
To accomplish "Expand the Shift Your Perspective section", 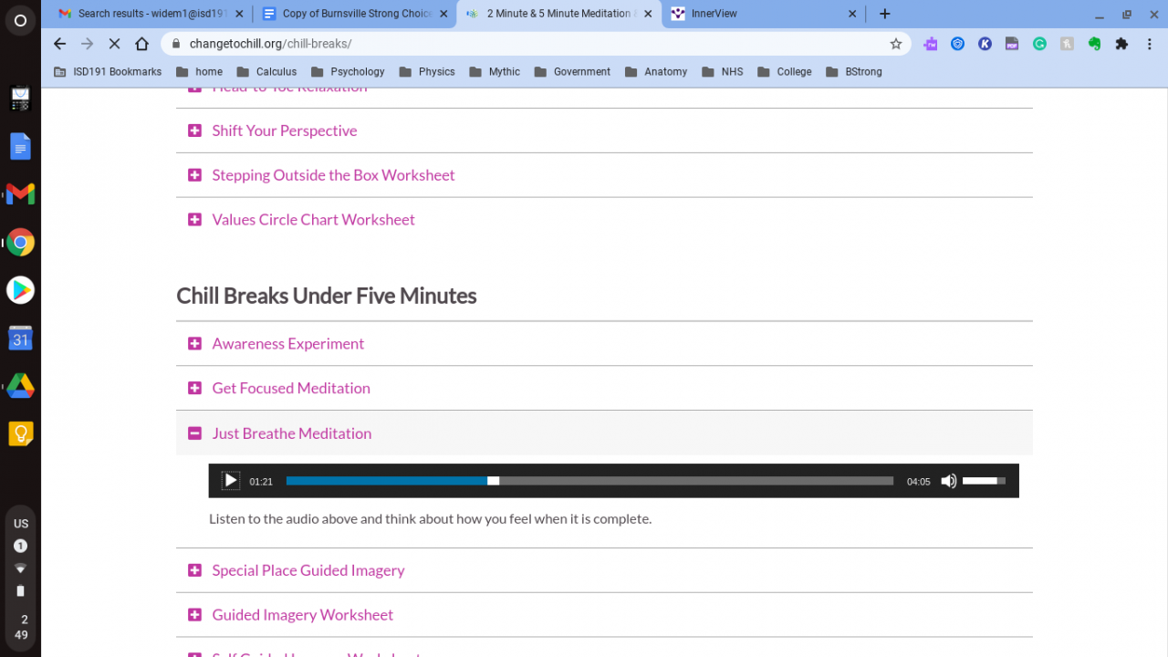I will 194,130.
